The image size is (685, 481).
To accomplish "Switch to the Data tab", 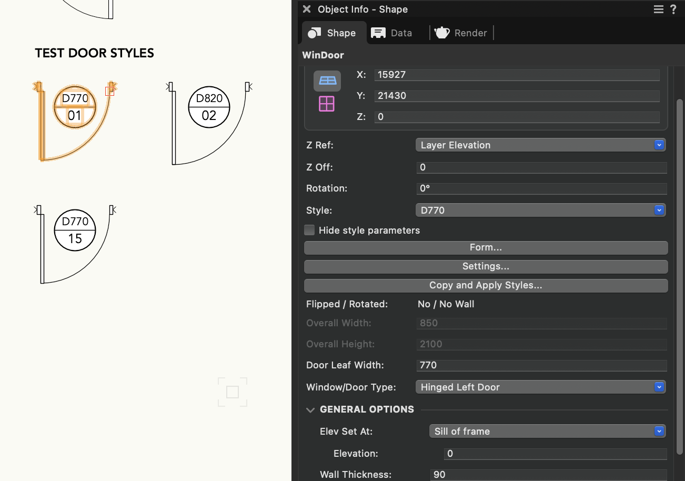I will pyautogui.click(x=392, y=33).
